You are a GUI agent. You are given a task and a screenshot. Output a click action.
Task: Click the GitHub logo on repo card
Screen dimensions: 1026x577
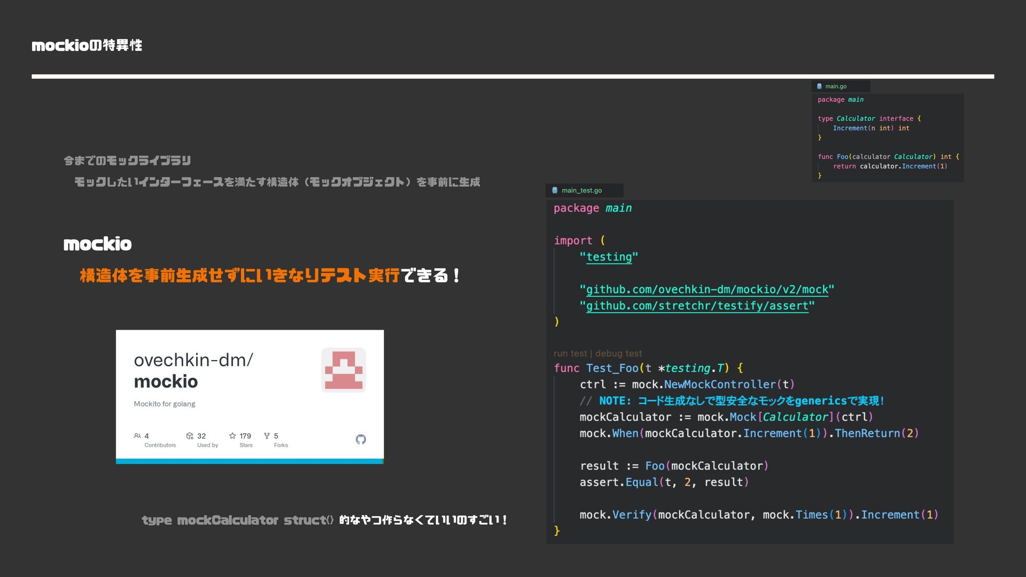point(361,439)
